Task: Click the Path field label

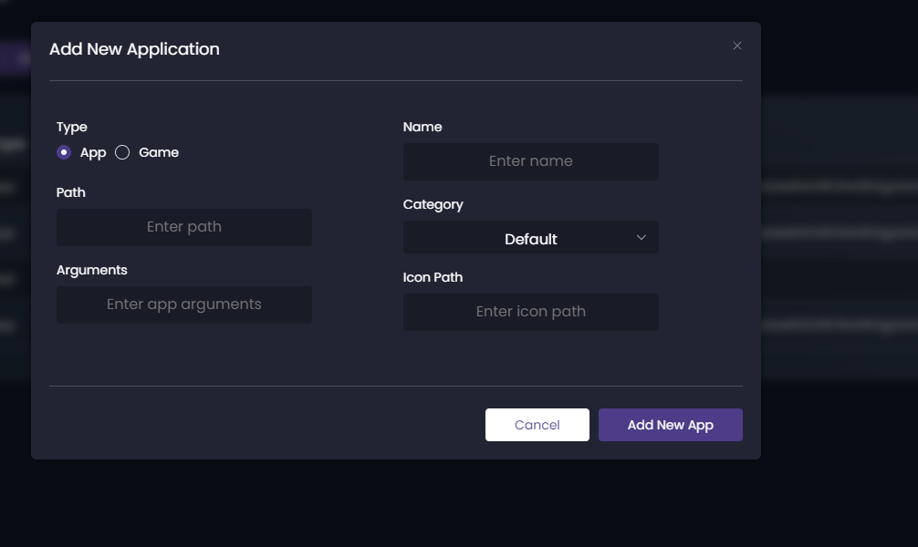Action: (x=71, y=192)
